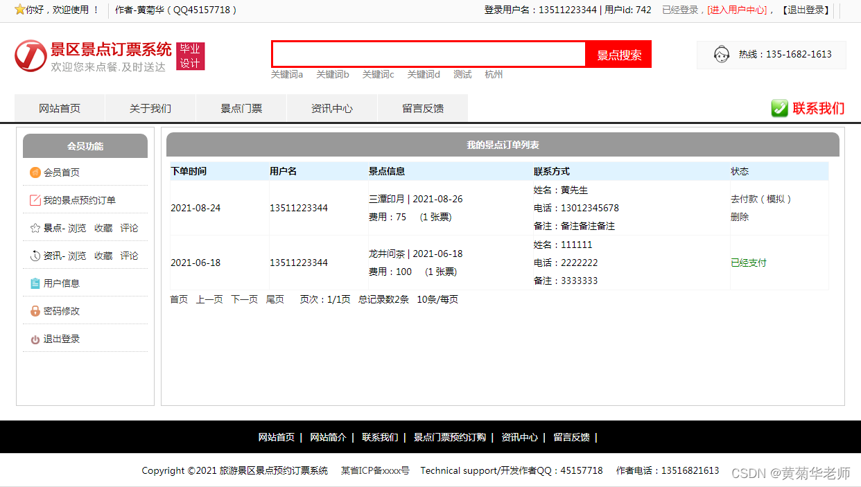This screenshot has width=861, height=487.
Task: Open 资讯- 浏览 history
Action: [65, 256]
